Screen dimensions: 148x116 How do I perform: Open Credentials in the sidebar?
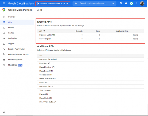(x=17, y=38)
